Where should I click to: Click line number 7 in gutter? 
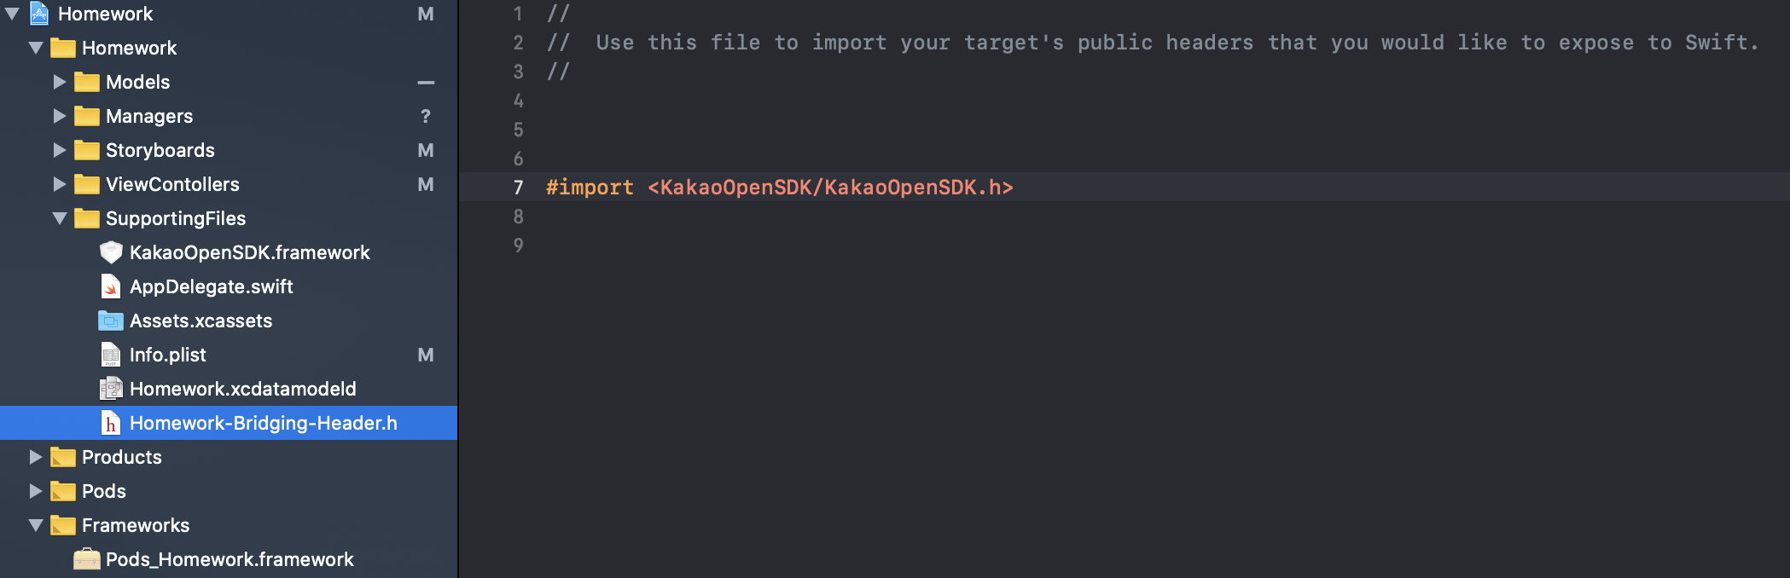518,188
